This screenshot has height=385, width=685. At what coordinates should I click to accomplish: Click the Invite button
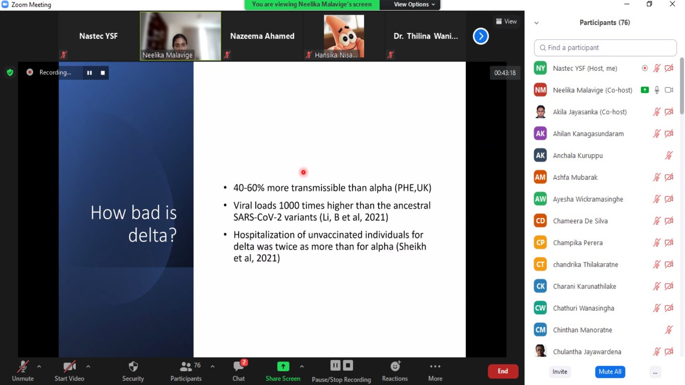(560, 371)
